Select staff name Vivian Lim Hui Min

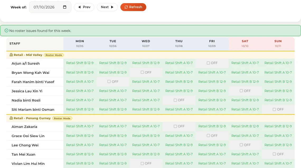(28, 164)
